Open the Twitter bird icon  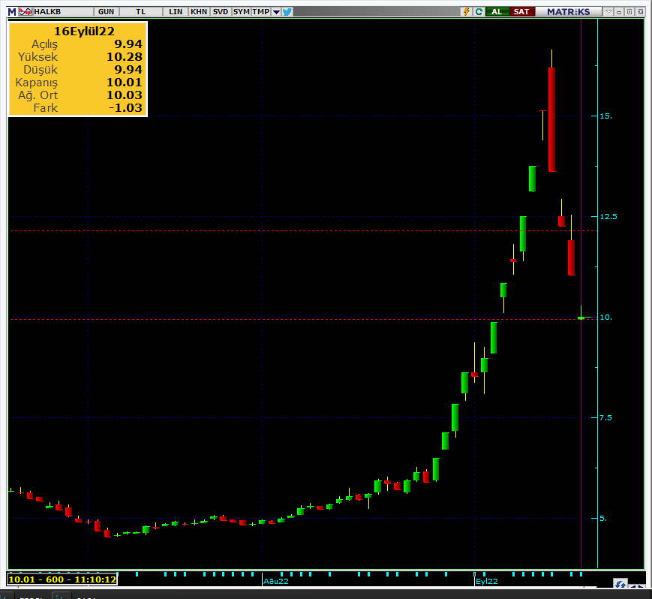click(287, 12)
